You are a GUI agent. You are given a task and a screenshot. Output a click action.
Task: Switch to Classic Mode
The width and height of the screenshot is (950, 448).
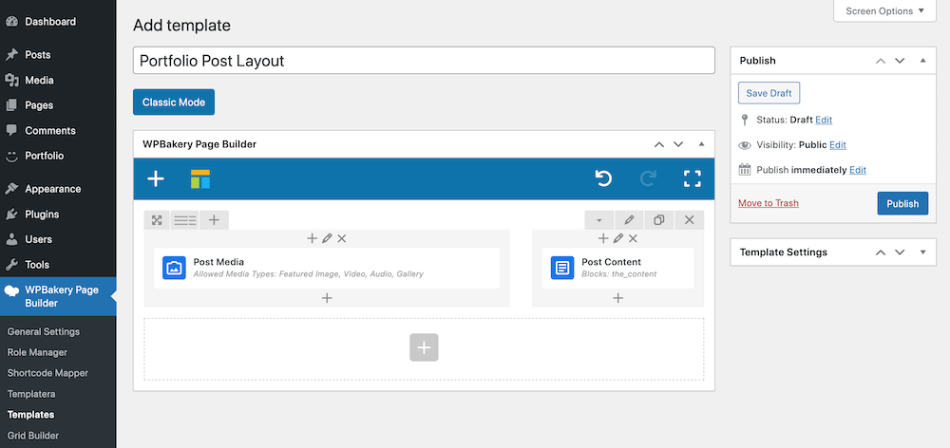pyautogui.click(x=174, y=103)
